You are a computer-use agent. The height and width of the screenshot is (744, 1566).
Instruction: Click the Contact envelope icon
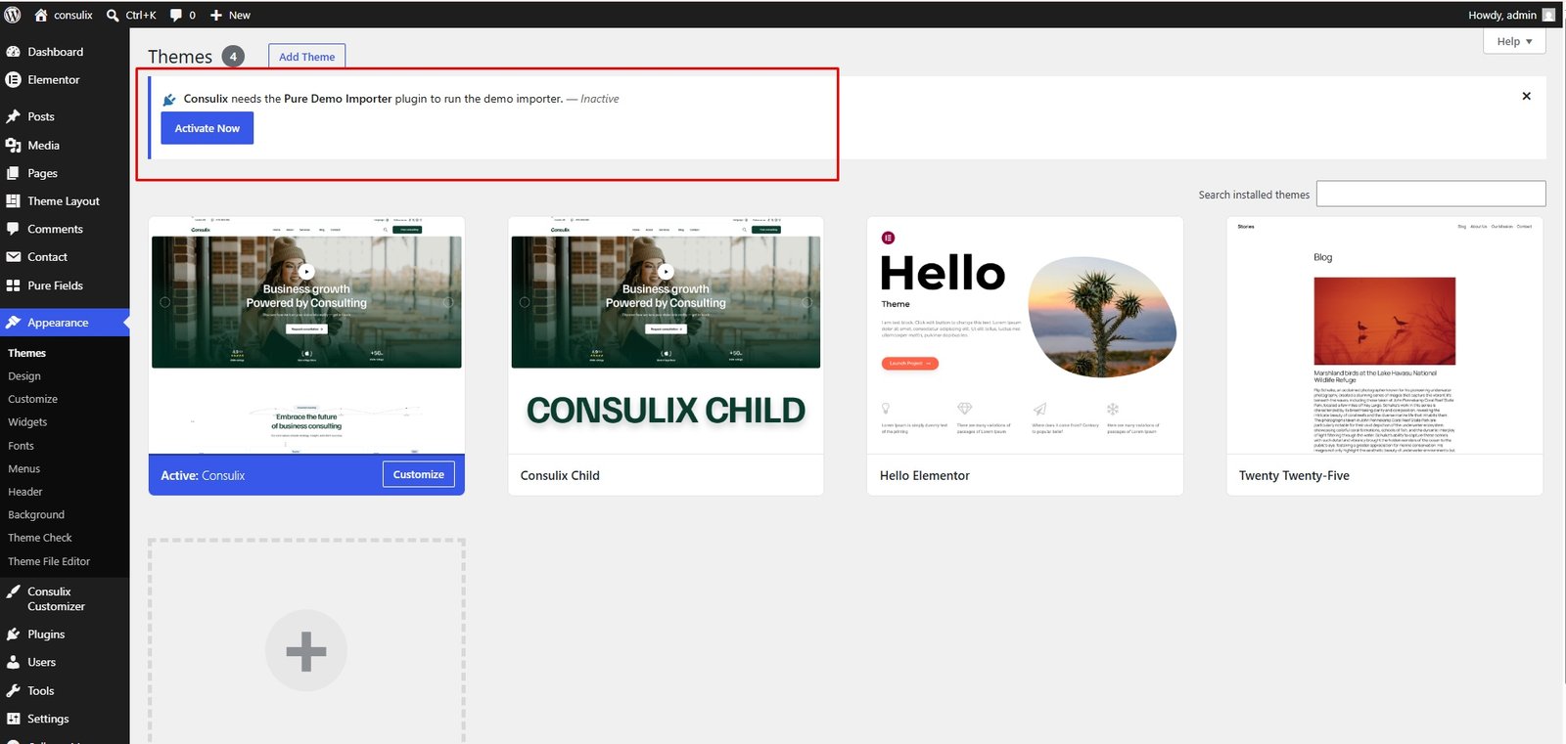click(14, 257)
